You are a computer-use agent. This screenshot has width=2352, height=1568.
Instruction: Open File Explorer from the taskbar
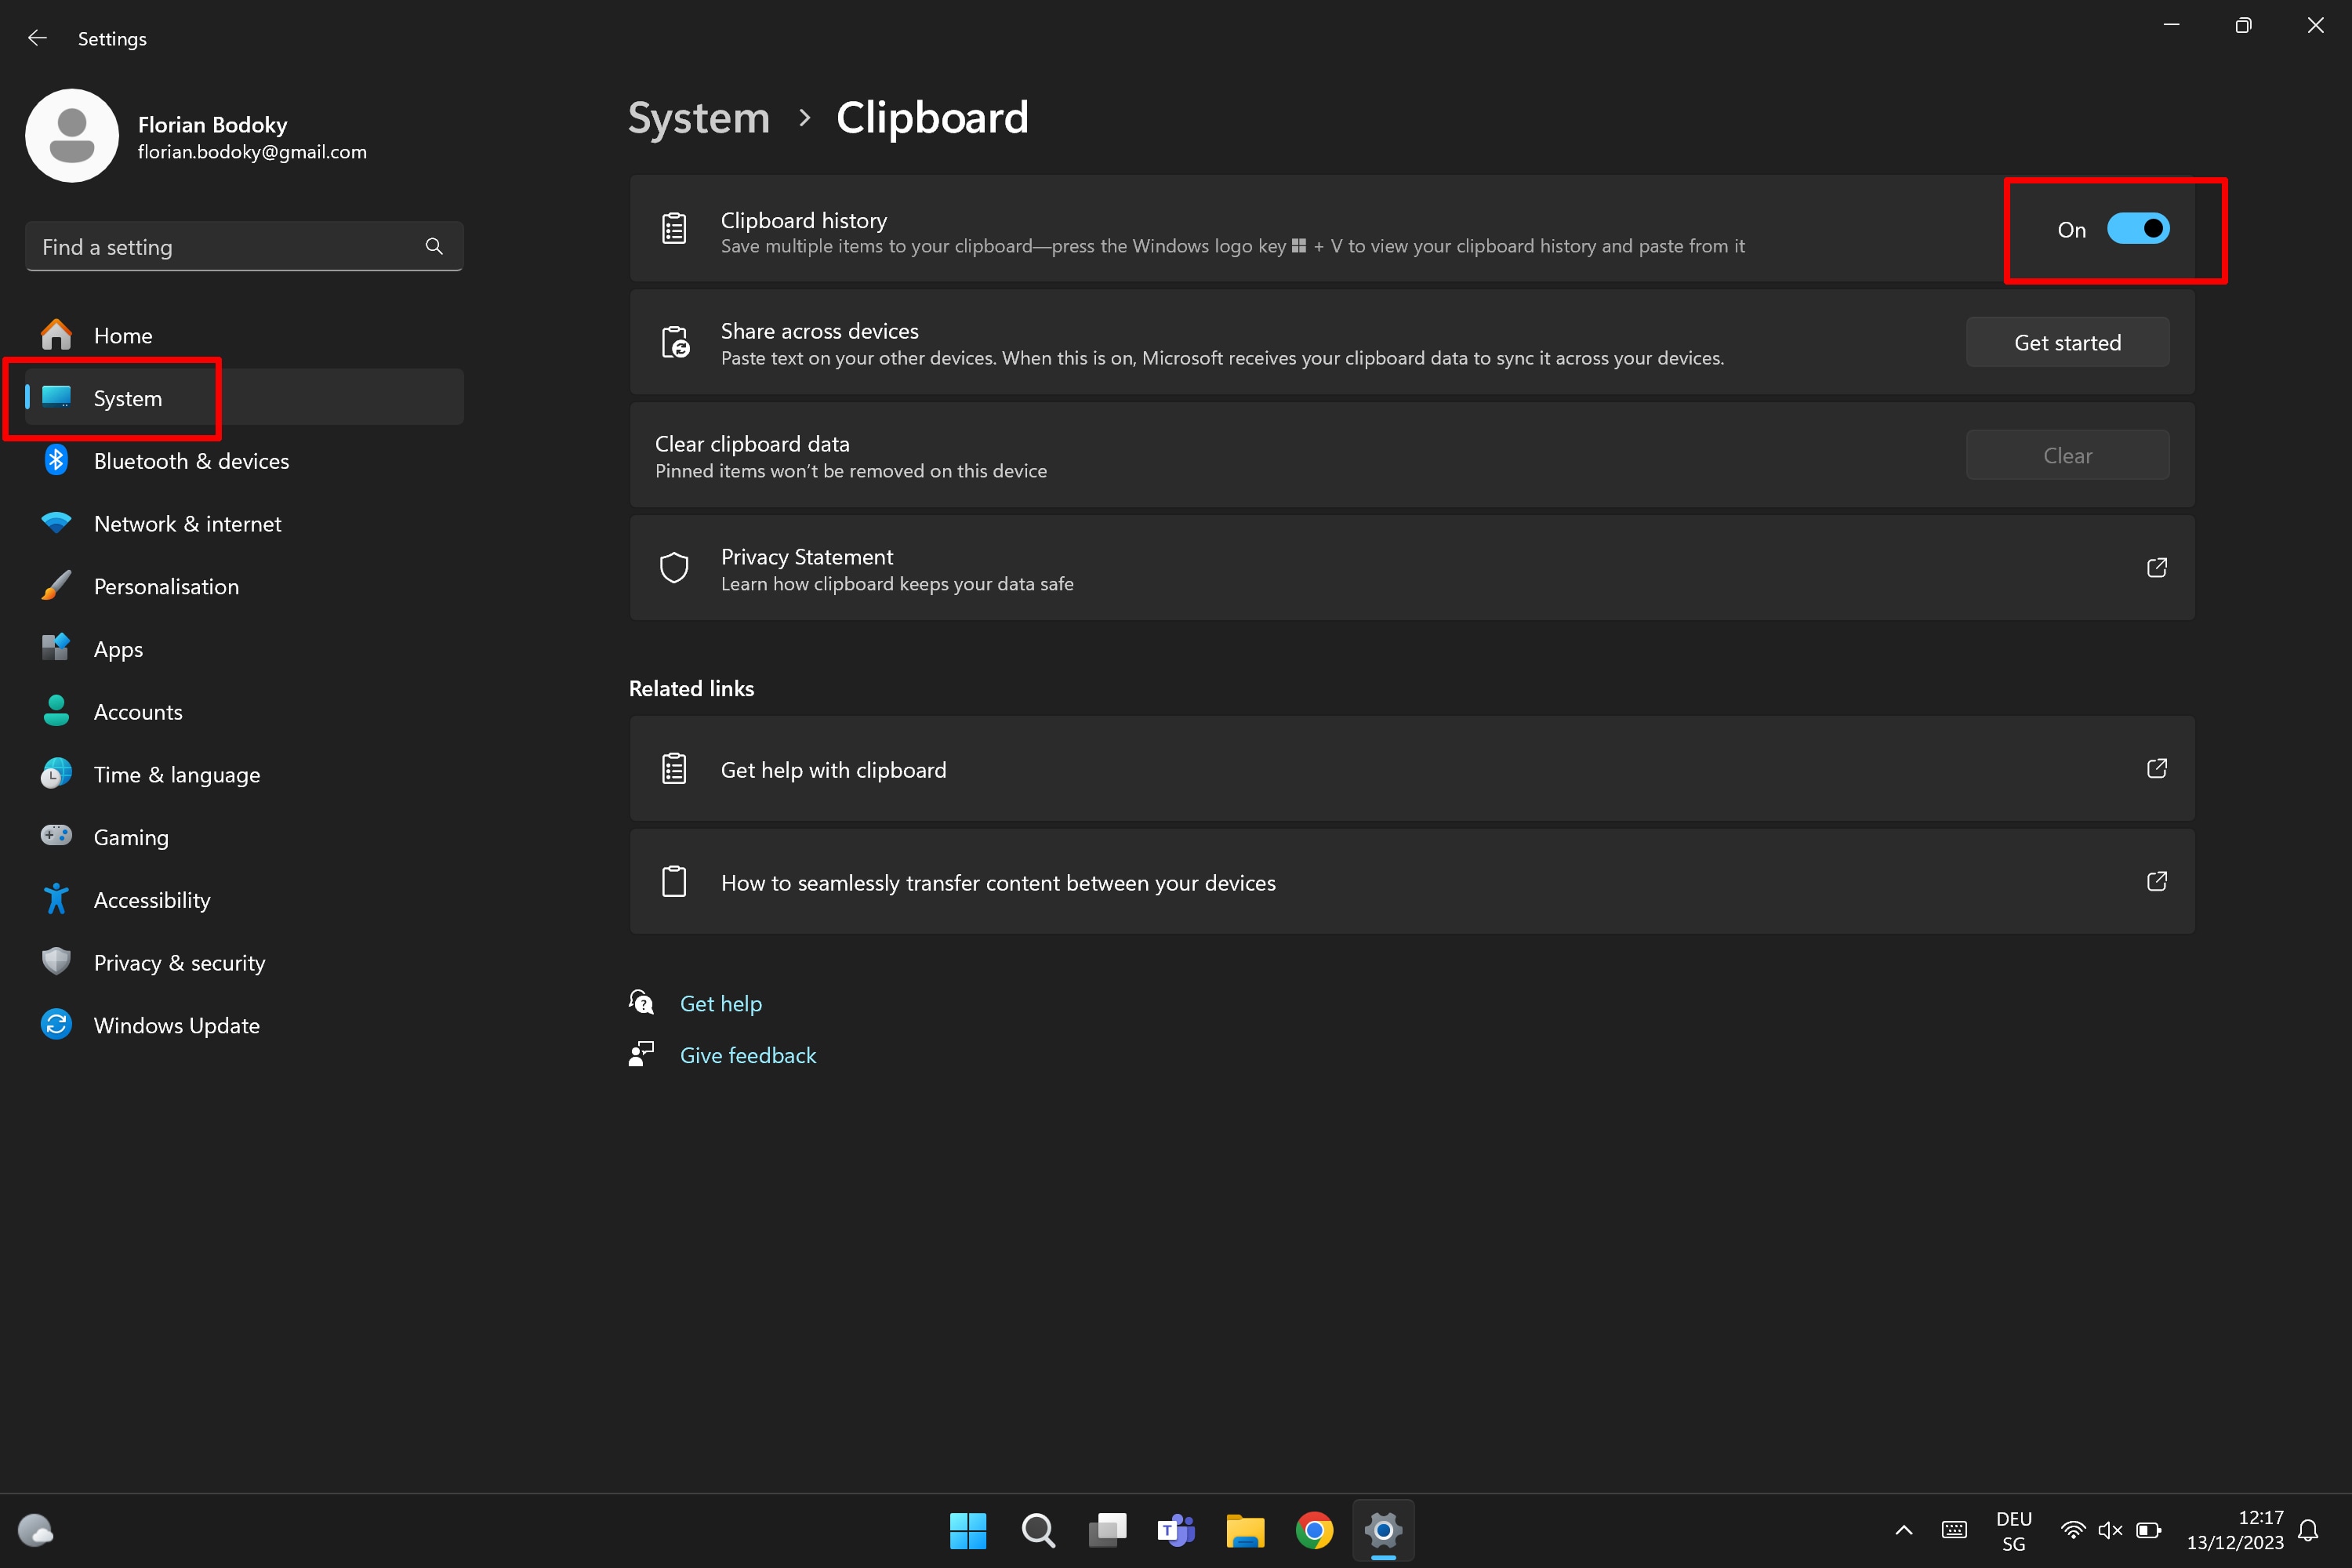(1245, 1530)
